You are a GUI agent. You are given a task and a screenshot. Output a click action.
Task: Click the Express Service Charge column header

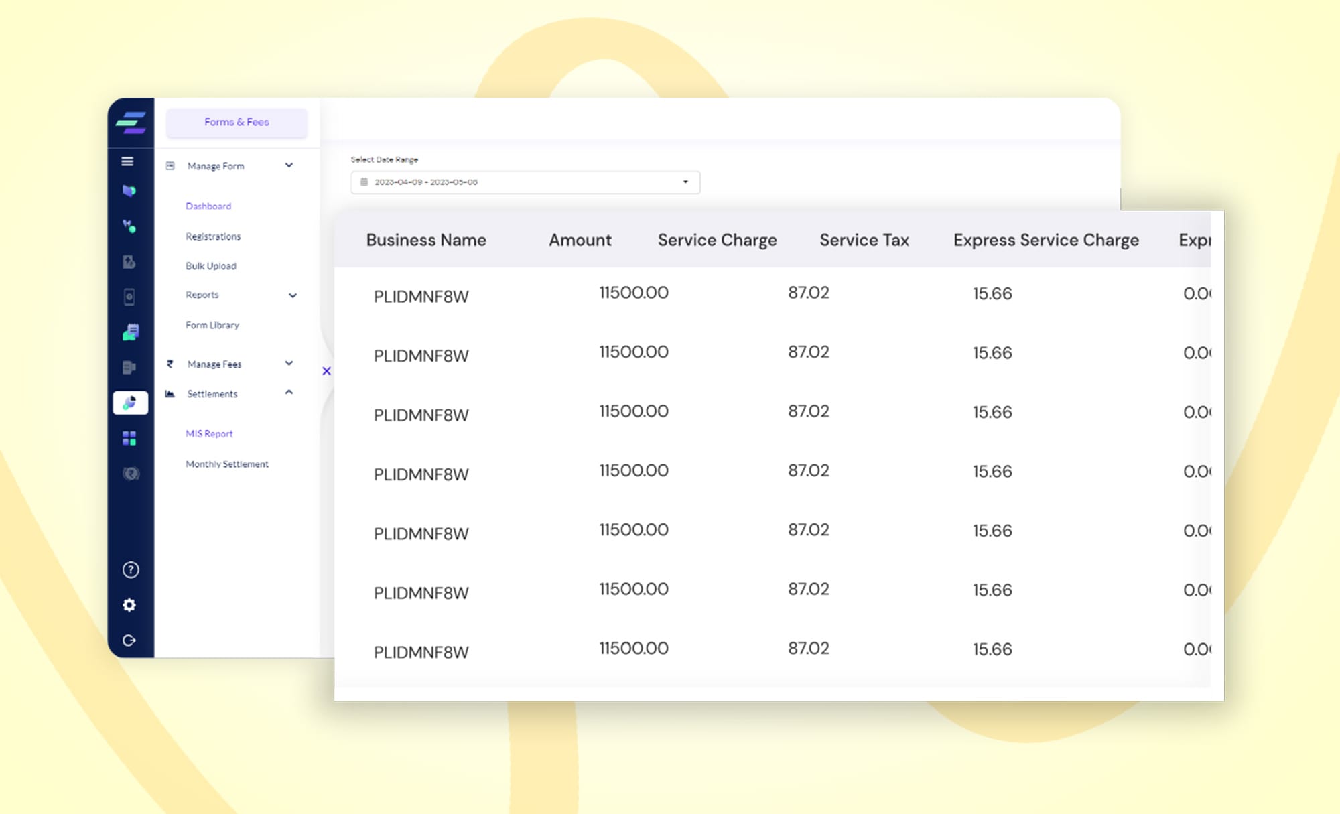click(x=1047, y=241)
